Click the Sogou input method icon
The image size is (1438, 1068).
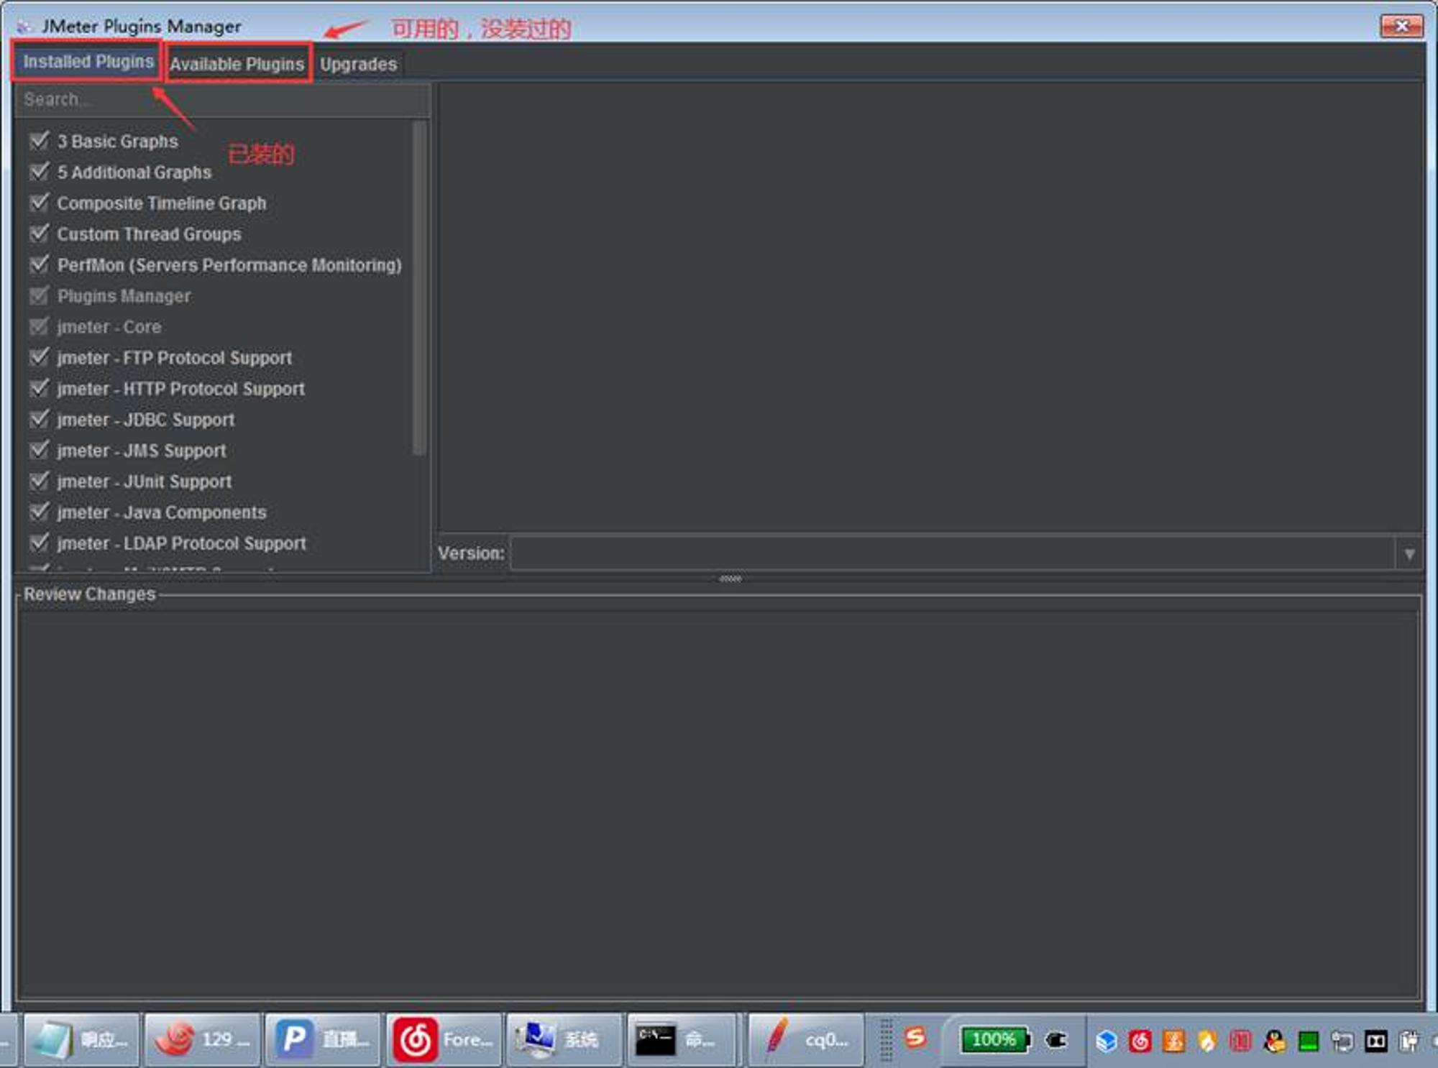point(915,1037)
